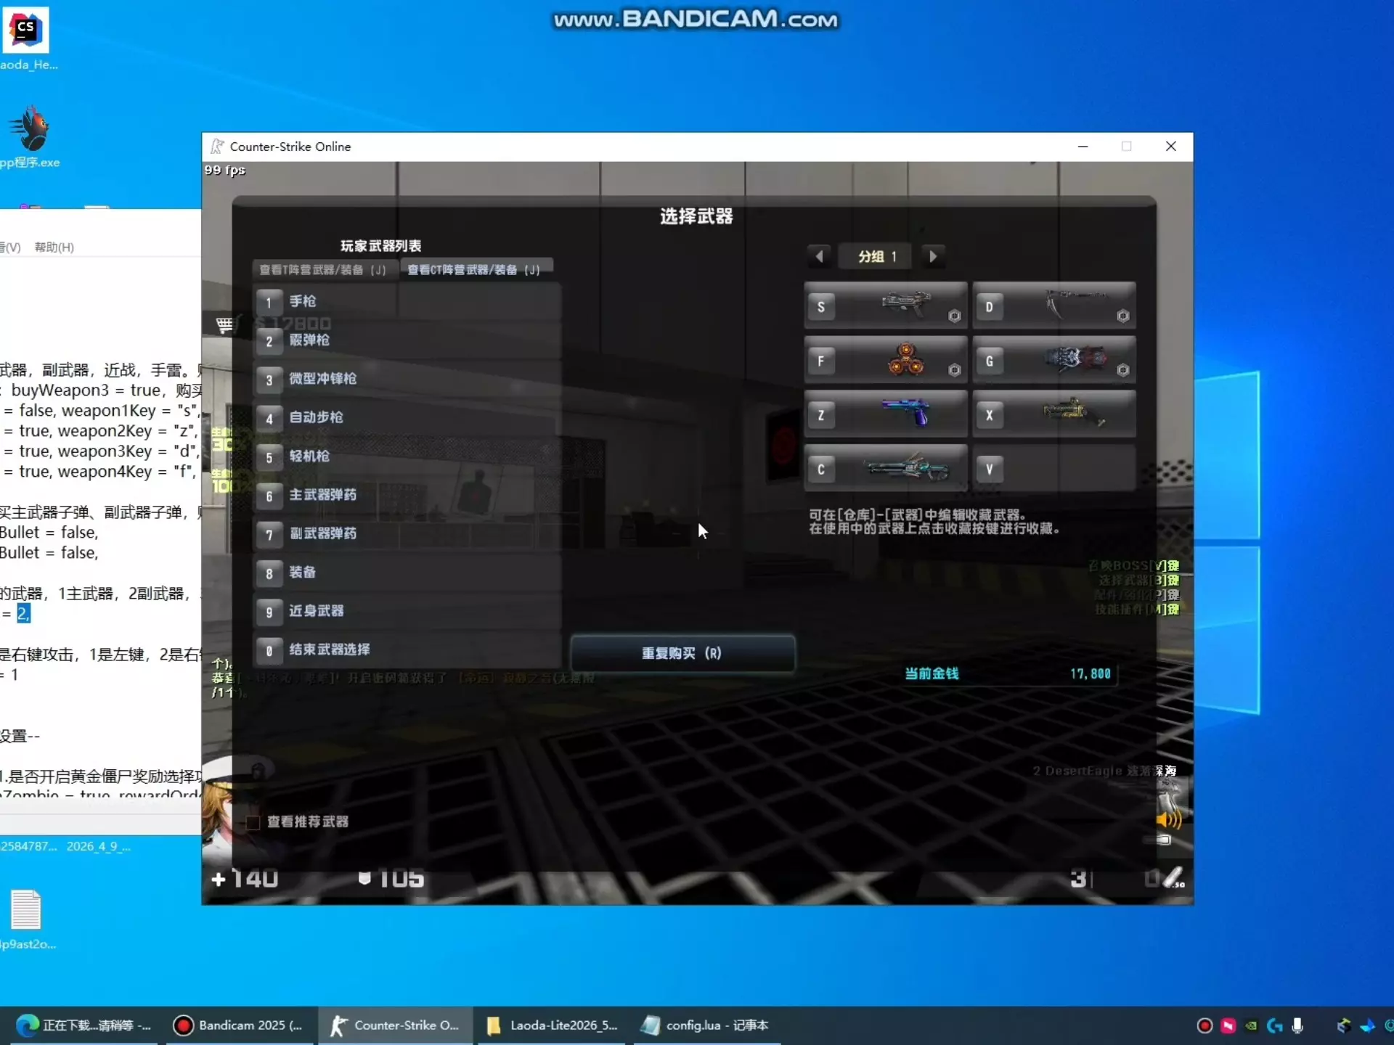Select the pp程序.exe desktop icon
This screenshot has height=1045, width=1394.
point(29,136)
